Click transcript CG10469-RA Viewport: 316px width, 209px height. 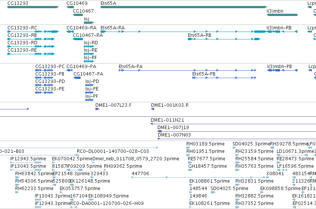click(x=70, y=32)
